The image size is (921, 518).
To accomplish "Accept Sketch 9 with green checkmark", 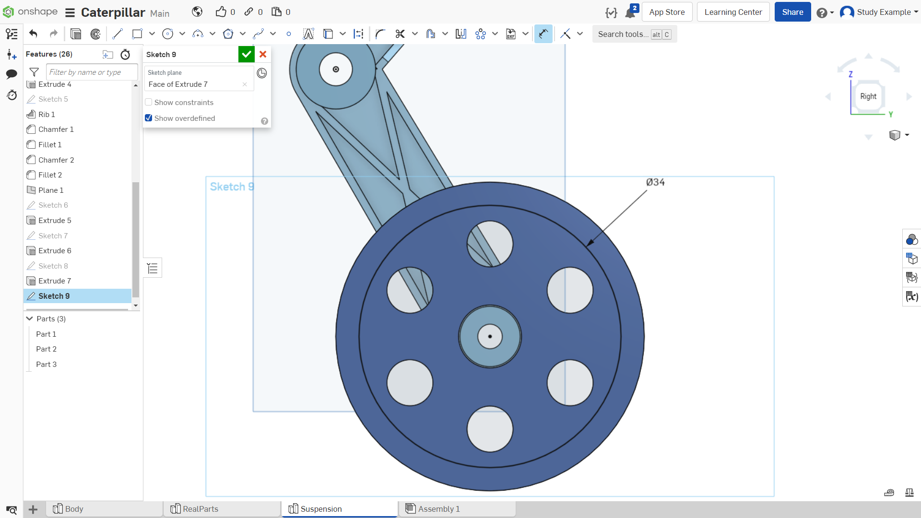I will point(247,54).
